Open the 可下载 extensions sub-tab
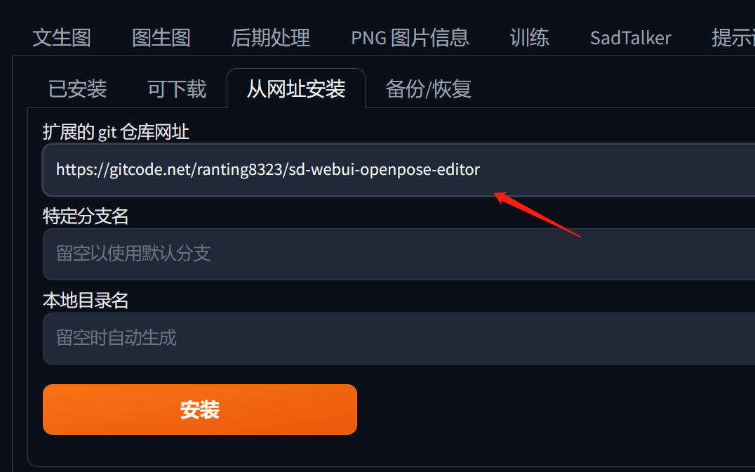 (x=177, y=89)
